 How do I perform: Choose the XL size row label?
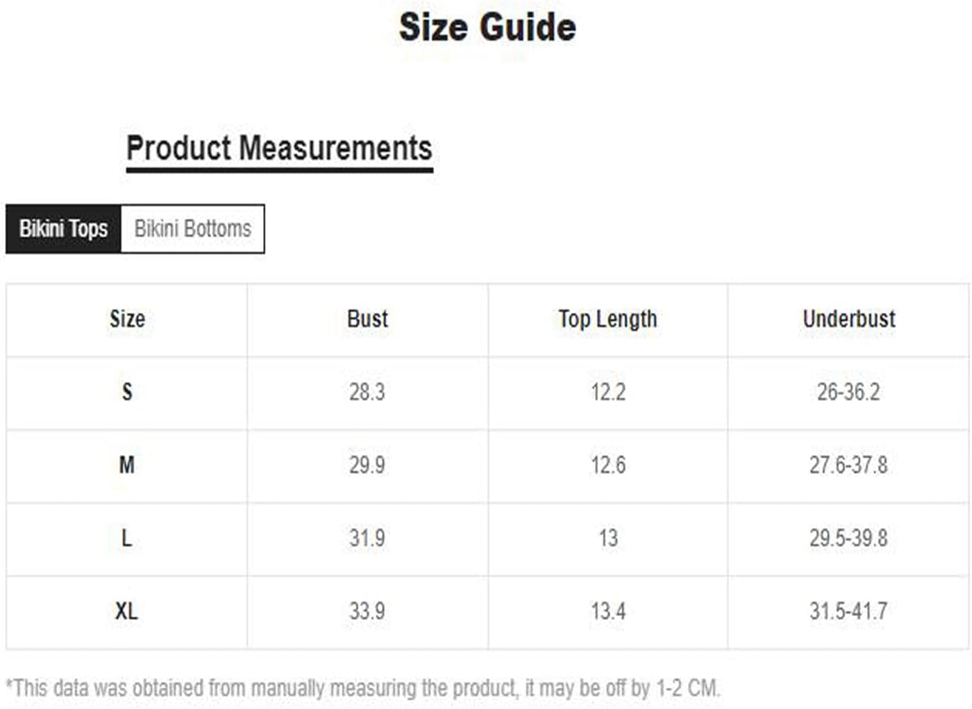coord(127,611)
